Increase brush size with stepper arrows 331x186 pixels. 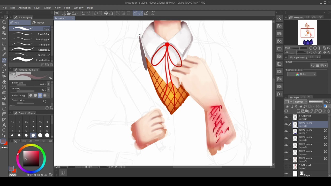[x=46, y=84]
